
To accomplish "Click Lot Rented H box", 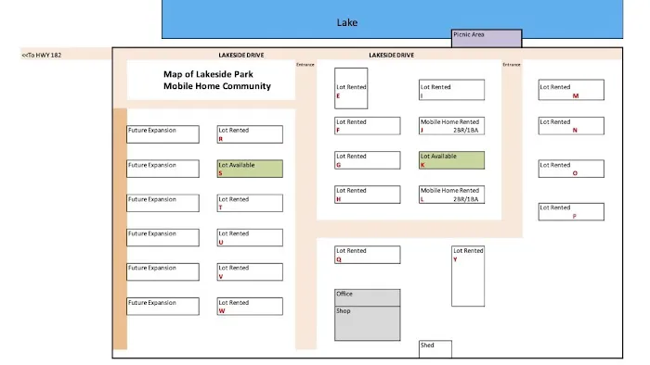I will (x=368, y=195).
